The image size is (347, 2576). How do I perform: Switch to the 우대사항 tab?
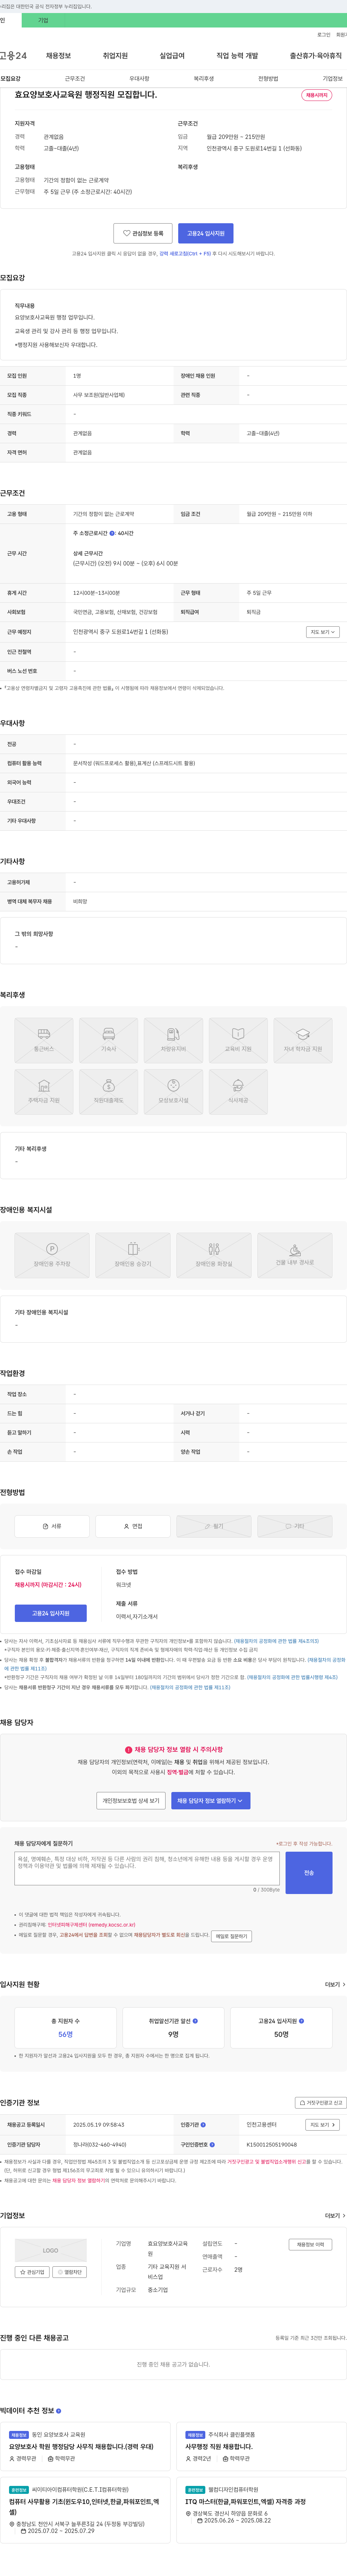tap(139, 78)
